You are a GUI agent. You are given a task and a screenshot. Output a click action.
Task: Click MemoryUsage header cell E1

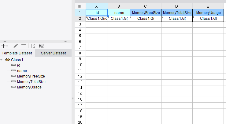208,12
